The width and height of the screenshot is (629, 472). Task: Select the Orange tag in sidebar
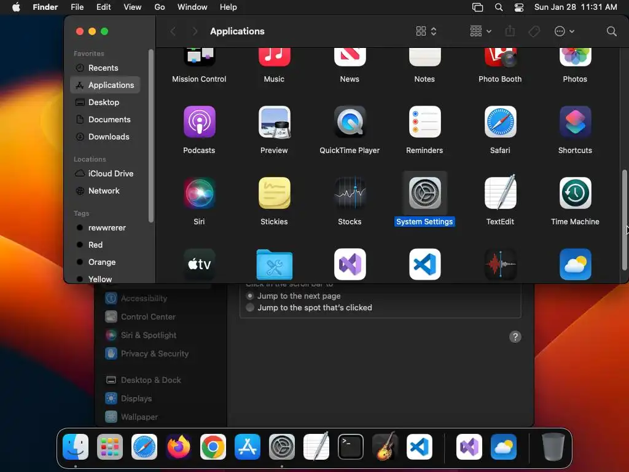click(105, 262)
